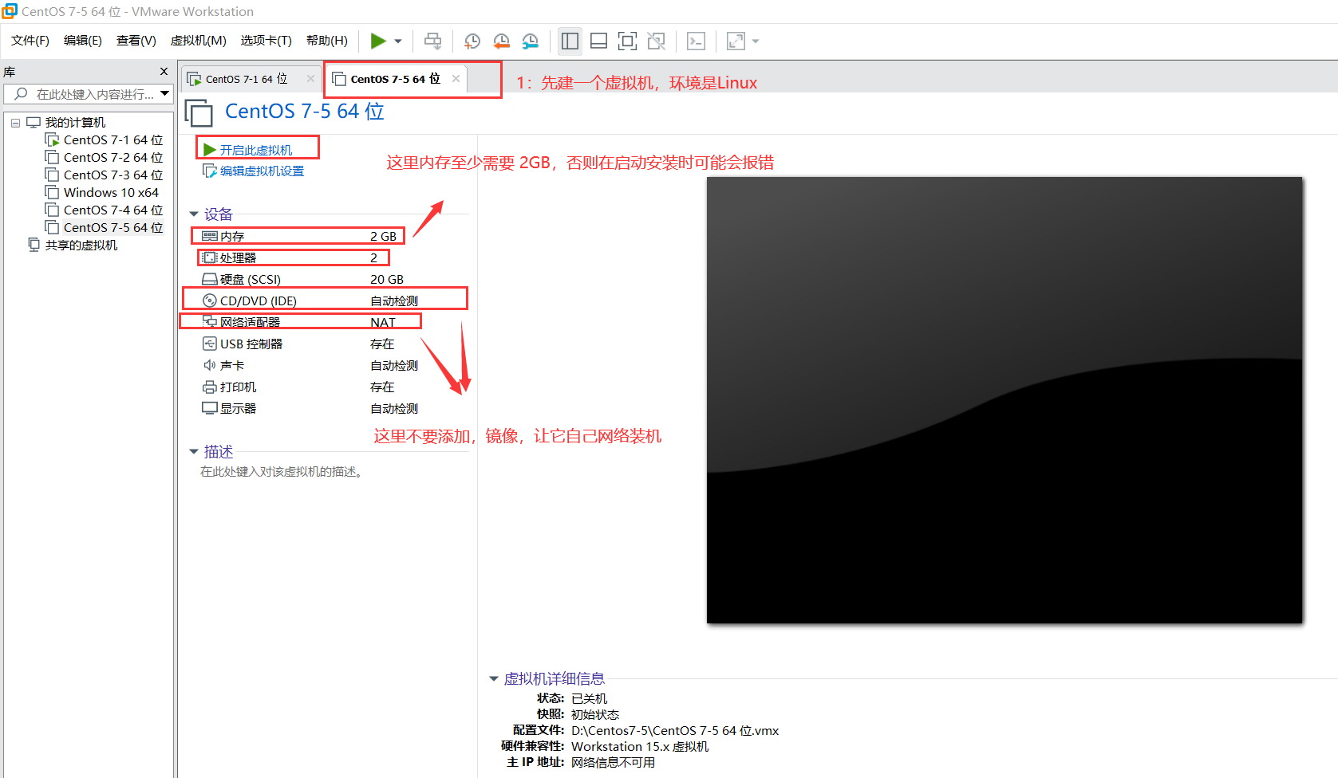This screenshot has width=1338, height=778.
Task: Open the 查看(V) menu
Action: click(x=136, y=41)
